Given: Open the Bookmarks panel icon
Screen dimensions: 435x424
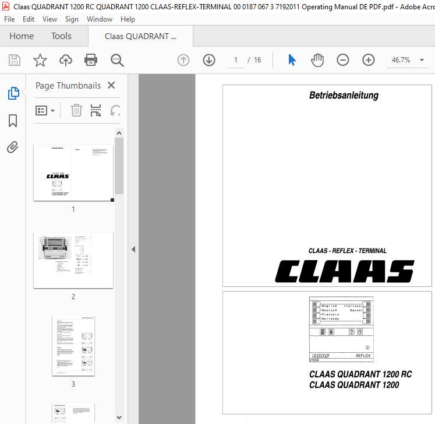Looking at the screenshot, I should (x=13, y=121).
